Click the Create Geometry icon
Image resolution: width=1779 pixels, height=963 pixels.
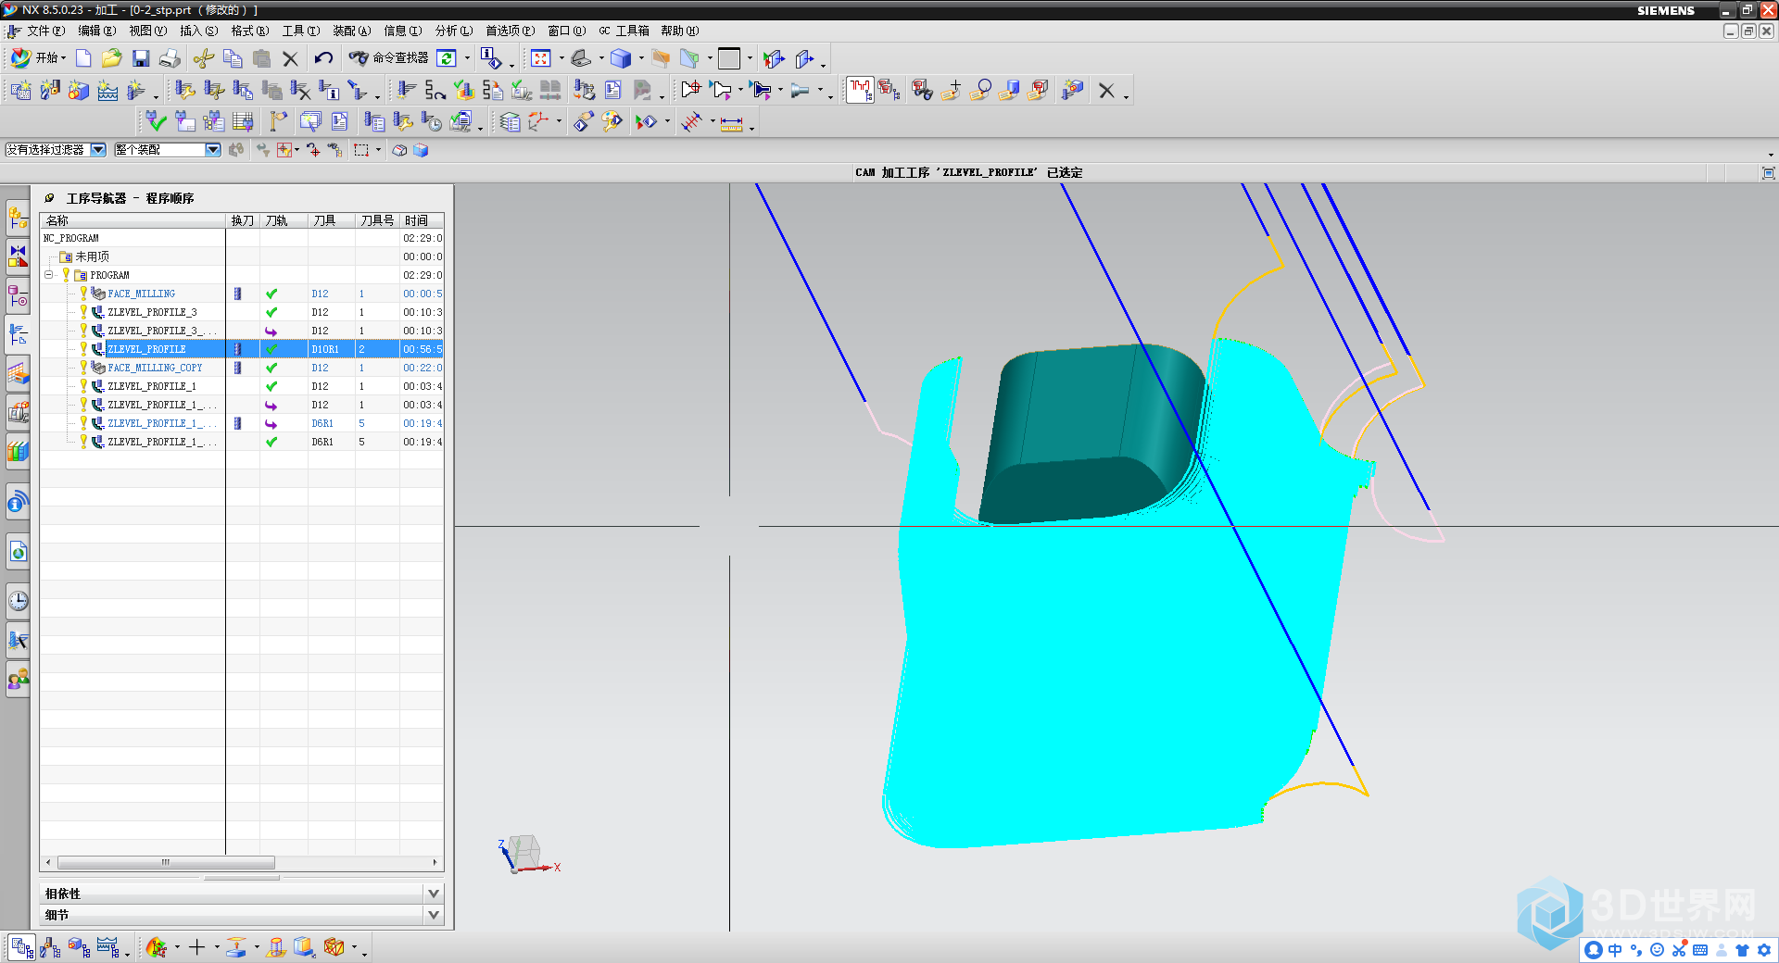click(79, 90)
